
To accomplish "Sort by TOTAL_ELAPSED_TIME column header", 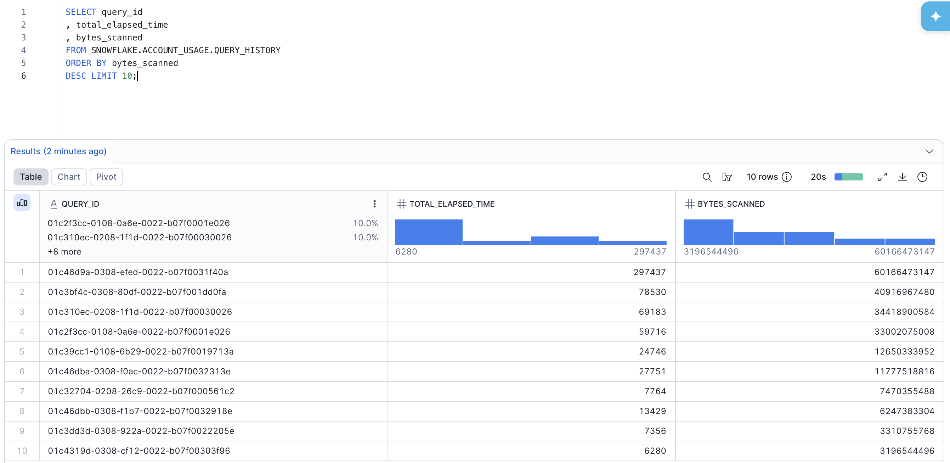I will (452, 204).
